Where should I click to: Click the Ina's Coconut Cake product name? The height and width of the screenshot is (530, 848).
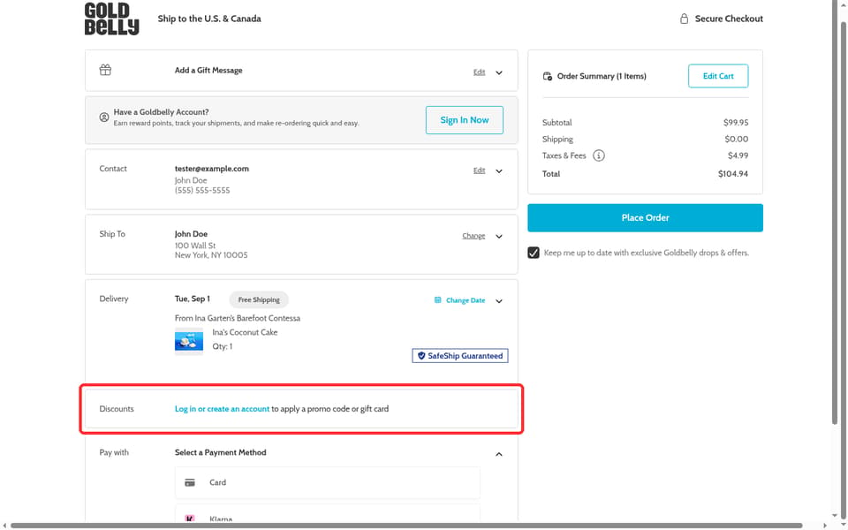point(245,333)
